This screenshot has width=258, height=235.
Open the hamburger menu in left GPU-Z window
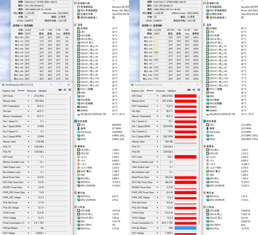[x=70, y=90]
